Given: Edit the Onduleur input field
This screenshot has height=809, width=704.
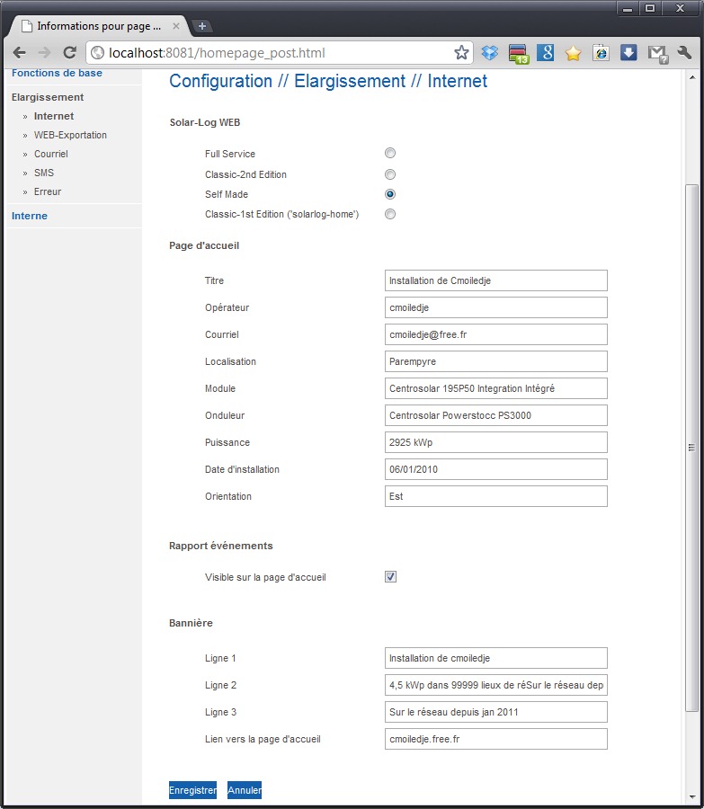Looking at the screenshot, I should (x=496, y=415).
